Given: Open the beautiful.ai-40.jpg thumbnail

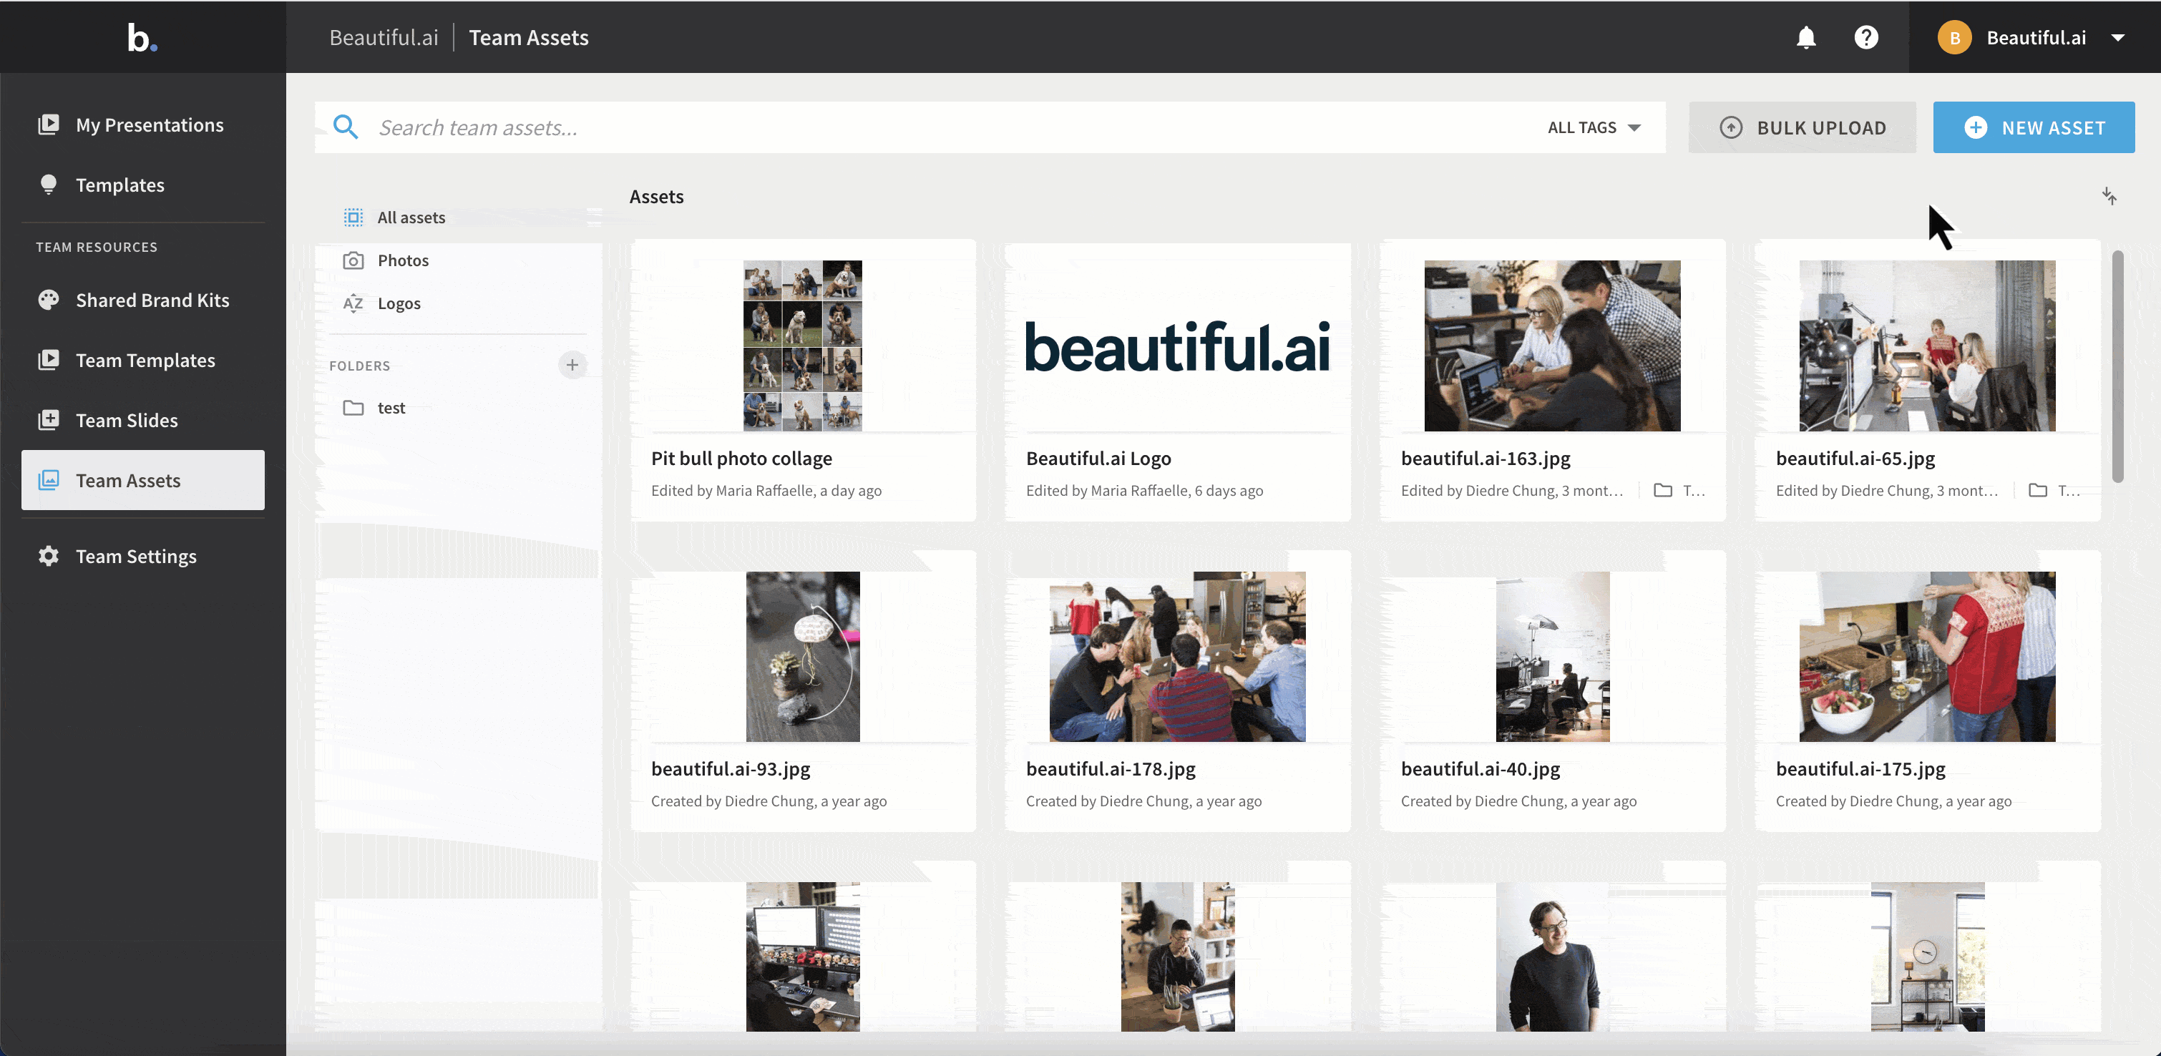Looking at the screenshot, I should click(x=1552, y=657).
